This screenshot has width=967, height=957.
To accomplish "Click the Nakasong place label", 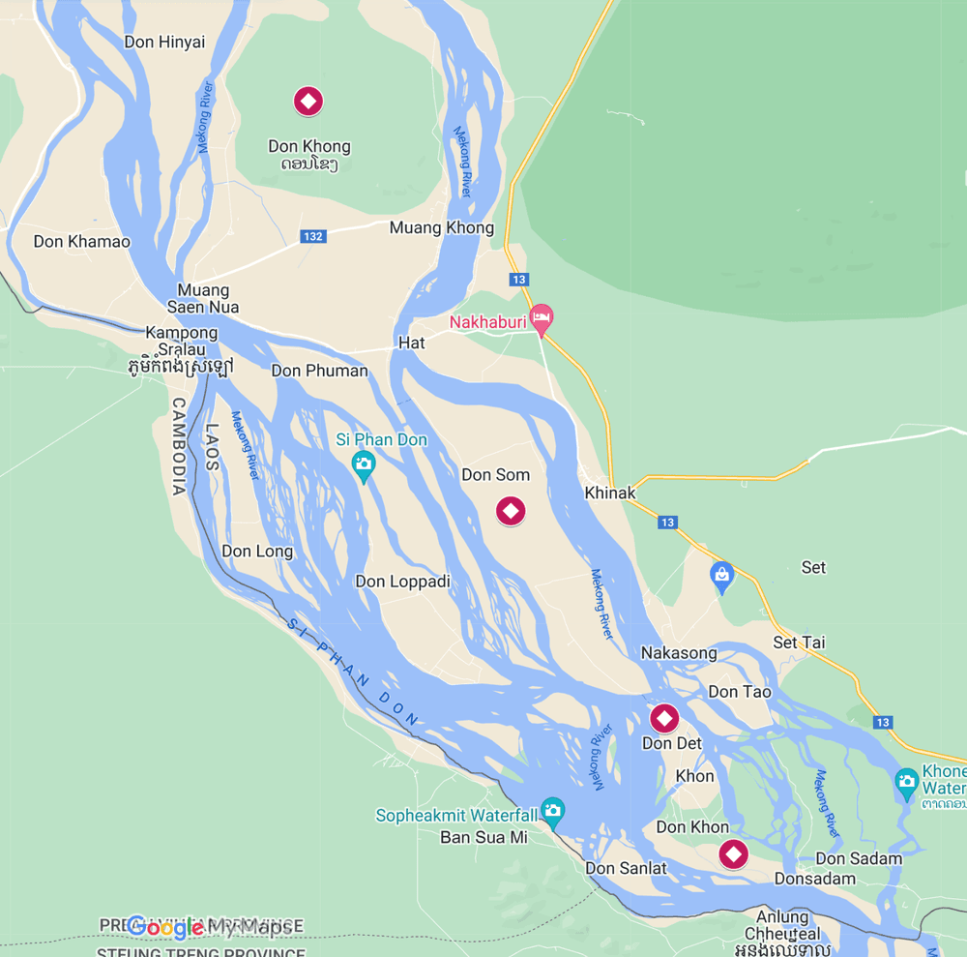I will tap(679, 653).
